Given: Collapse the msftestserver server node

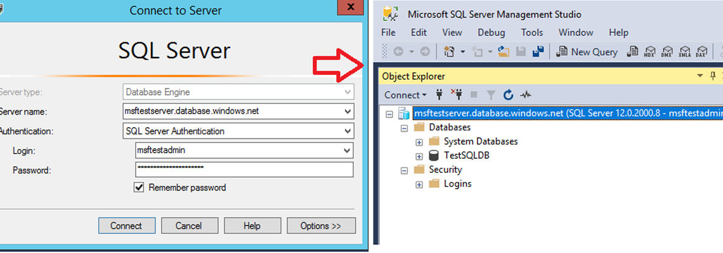Looking at the screenshot, I should pos(389,113).
